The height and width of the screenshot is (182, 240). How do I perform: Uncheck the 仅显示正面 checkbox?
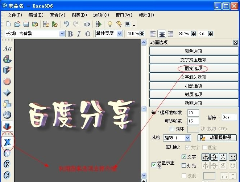154,165
